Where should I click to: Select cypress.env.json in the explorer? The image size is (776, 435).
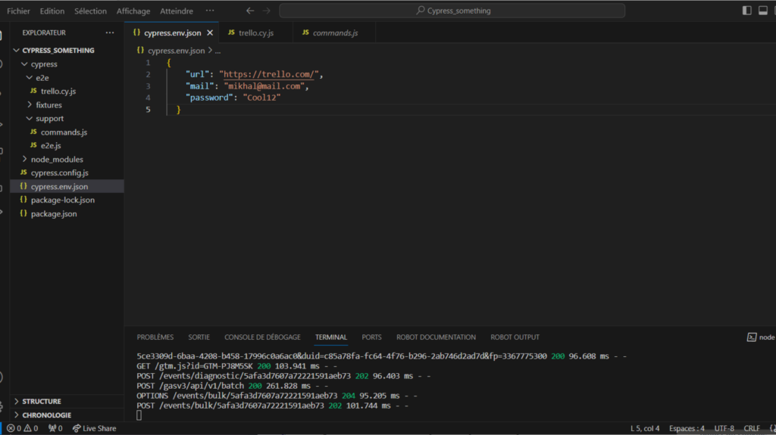67,186
